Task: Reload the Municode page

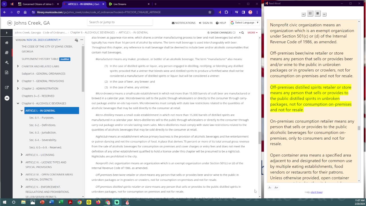Action: point(18,12)
